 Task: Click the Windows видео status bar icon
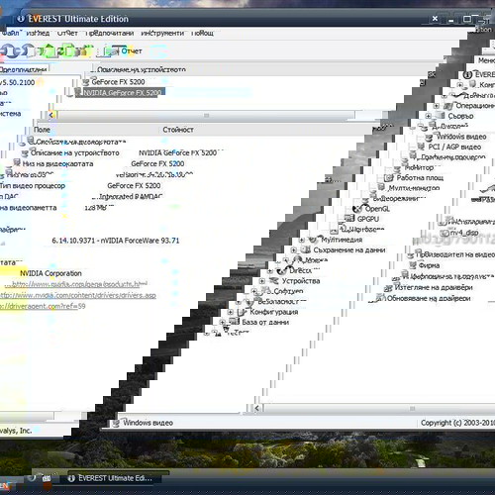pos(116,423)
